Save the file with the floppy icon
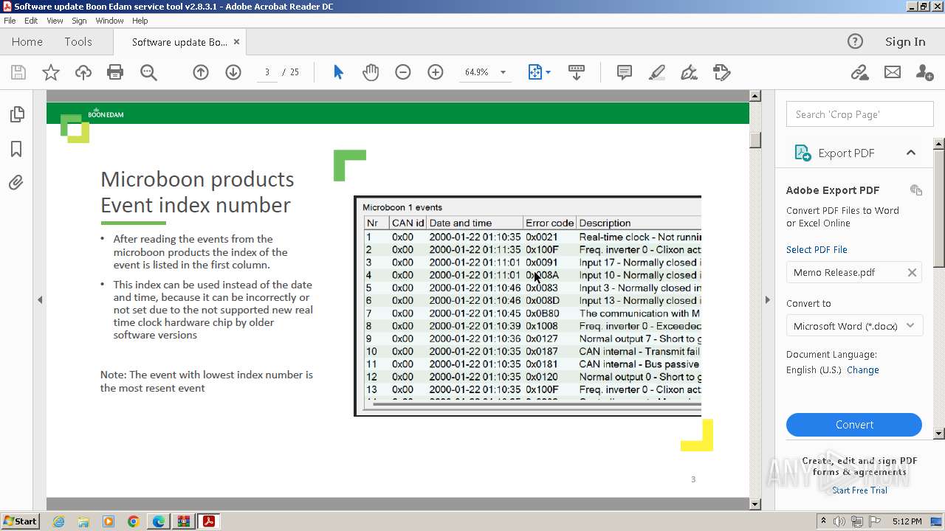The image size is (945, 531). pyautogui.click(x=18, y=72)
